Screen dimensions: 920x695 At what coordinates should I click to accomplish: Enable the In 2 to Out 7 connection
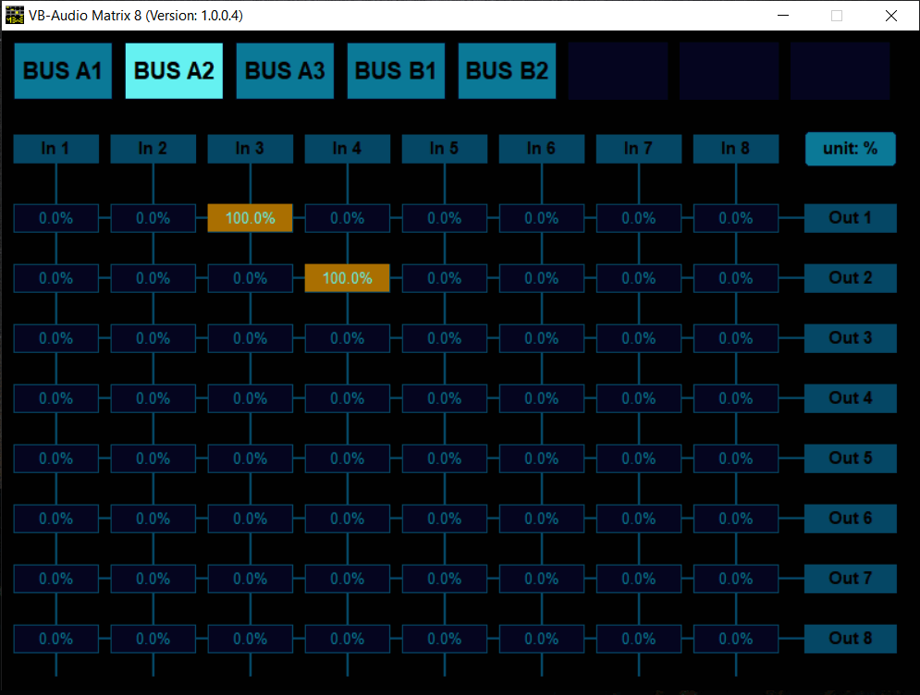tap(153, 579)
